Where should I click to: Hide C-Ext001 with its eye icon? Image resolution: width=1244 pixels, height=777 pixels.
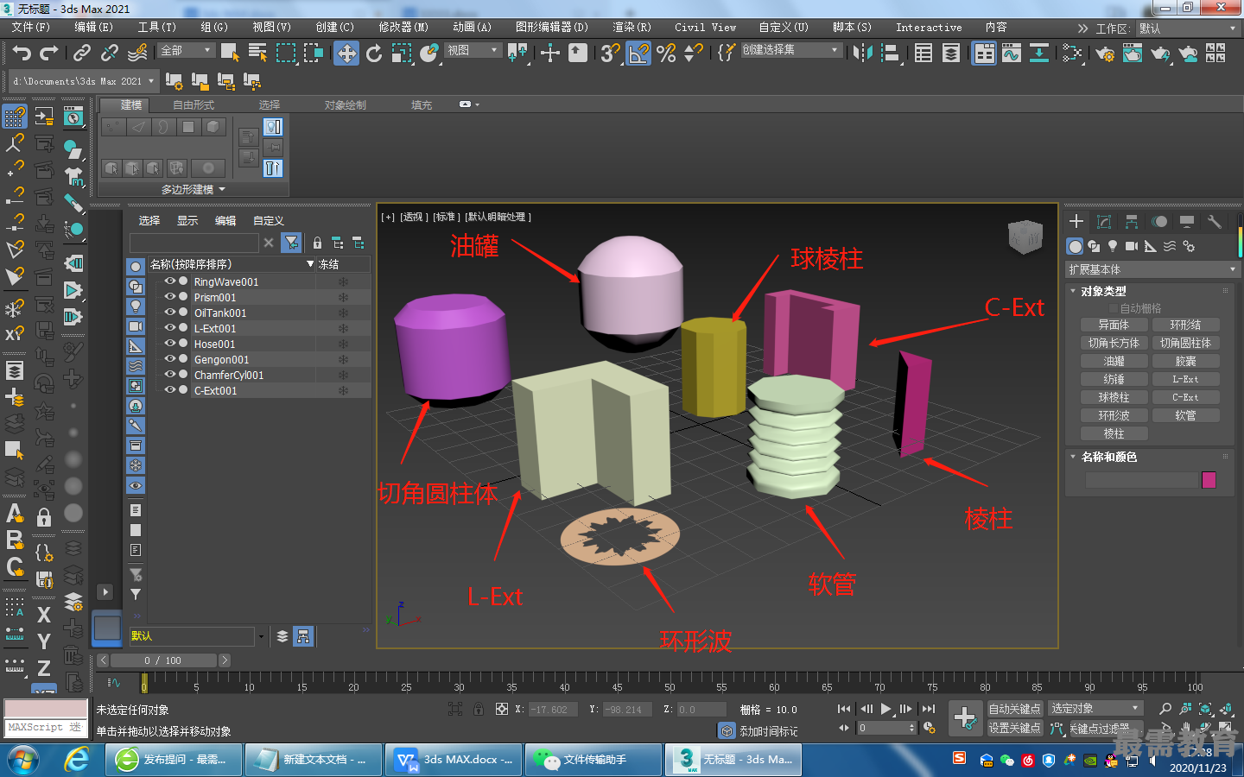[170, 390]
